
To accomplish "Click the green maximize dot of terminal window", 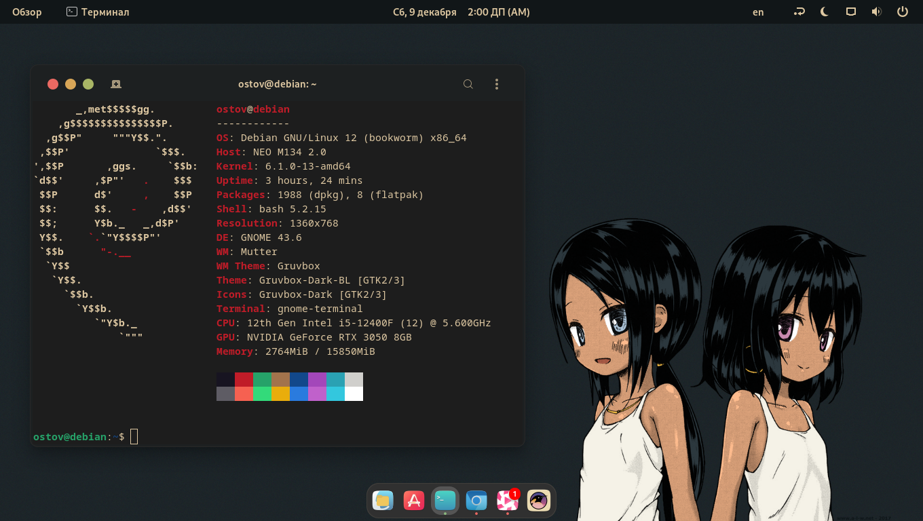I will pos(88,84).
